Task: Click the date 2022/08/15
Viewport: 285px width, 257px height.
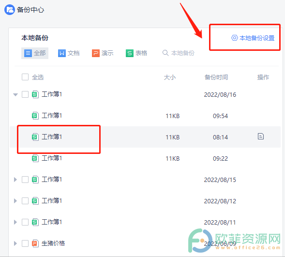Action: pyautogui.click(x=220, y=180)
